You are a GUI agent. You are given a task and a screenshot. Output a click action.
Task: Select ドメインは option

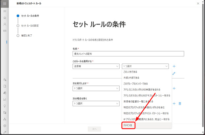(x=147, y=125)
